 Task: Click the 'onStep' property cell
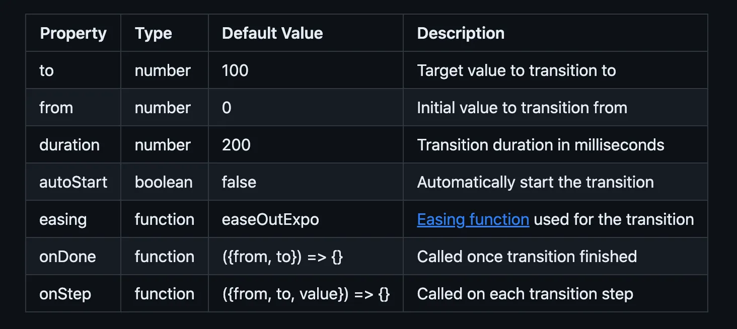point(73,294)
